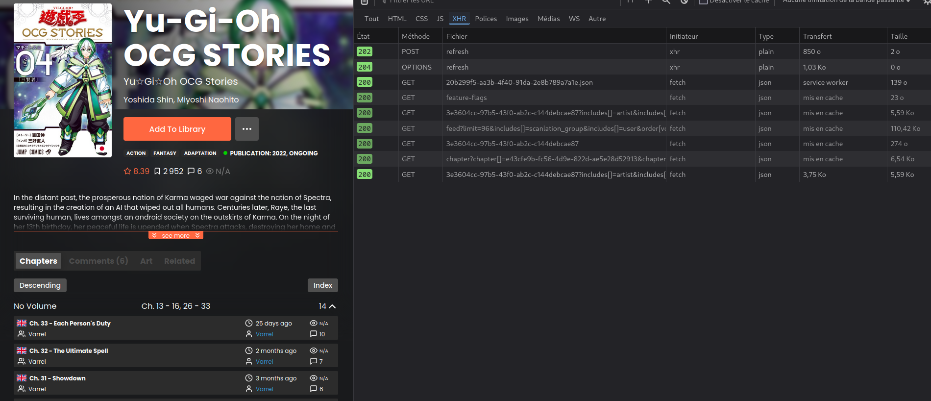Open the Art tab
Viewport: 931px width, 401px height.
pos(146,261)
